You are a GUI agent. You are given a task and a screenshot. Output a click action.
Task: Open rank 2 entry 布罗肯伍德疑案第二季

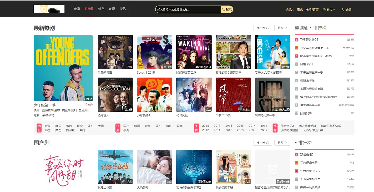(314, 48)
